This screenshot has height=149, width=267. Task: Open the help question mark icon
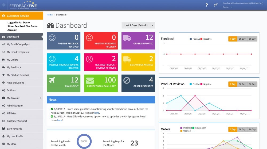pyautogui.click(x=207, y=5)
